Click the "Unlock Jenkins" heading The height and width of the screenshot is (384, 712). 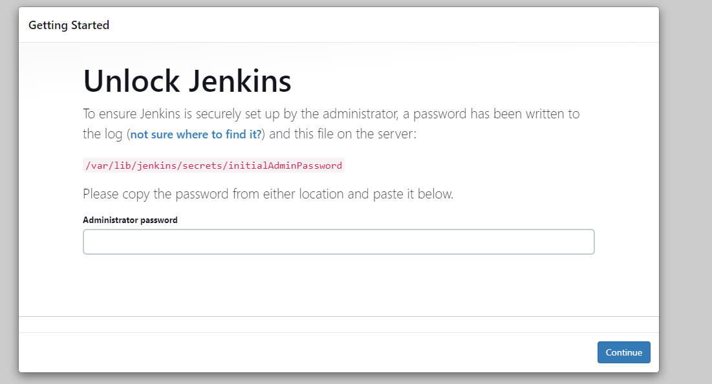(x=187, y=81)
